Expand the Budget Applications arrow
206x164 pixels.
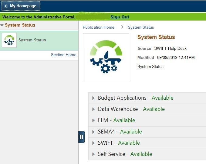[x=93, y=98]
